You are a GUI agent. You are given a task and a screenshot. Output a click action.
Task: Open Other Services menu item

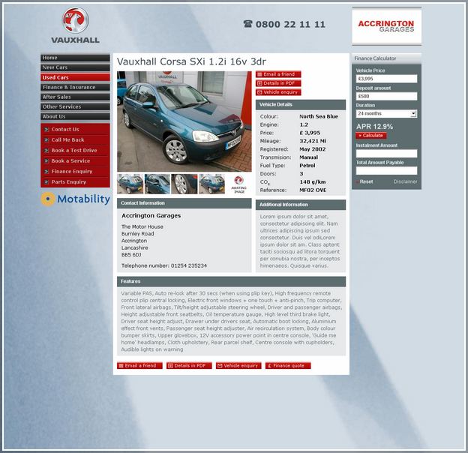75,106
